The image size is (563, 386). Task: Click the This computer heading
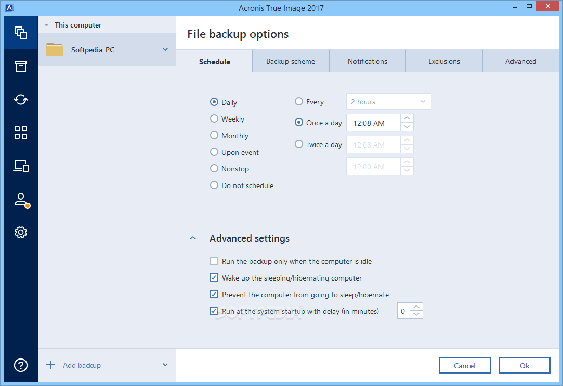78,25
